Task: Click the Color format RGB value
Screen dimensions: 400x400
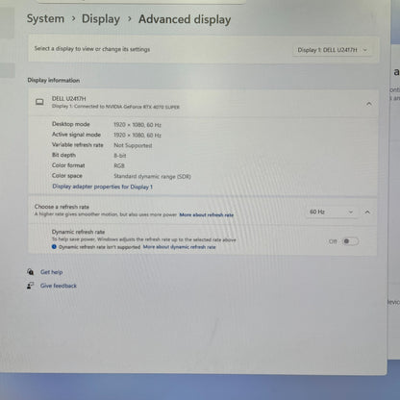Action: point(119,166)
